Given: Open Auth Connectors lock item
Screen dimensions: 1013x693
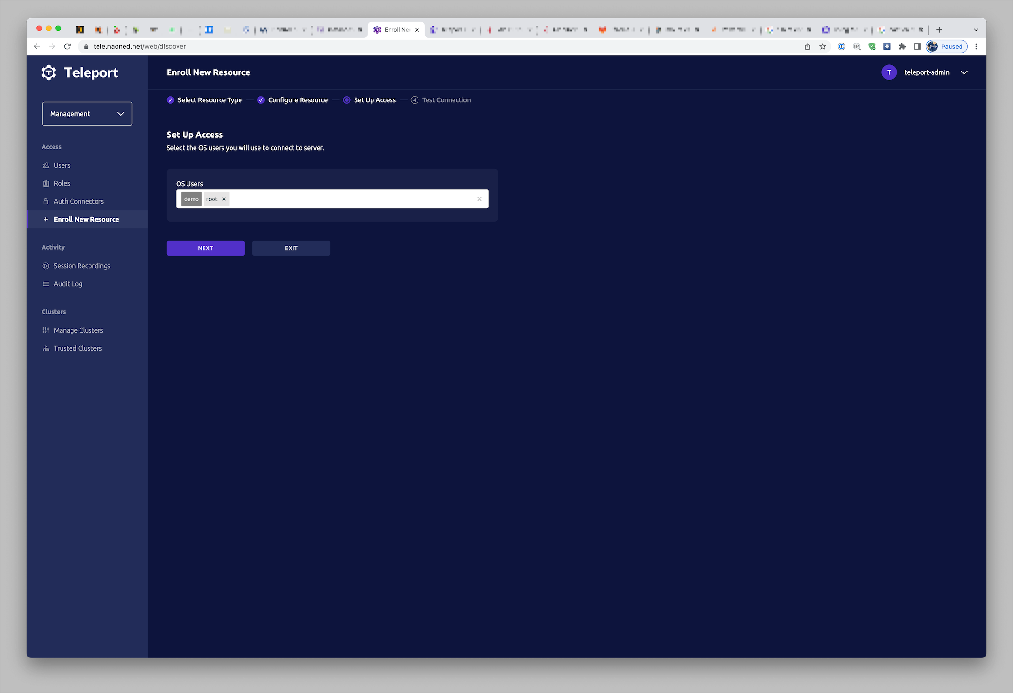Looking at the screenshot, I should (46, 201).
